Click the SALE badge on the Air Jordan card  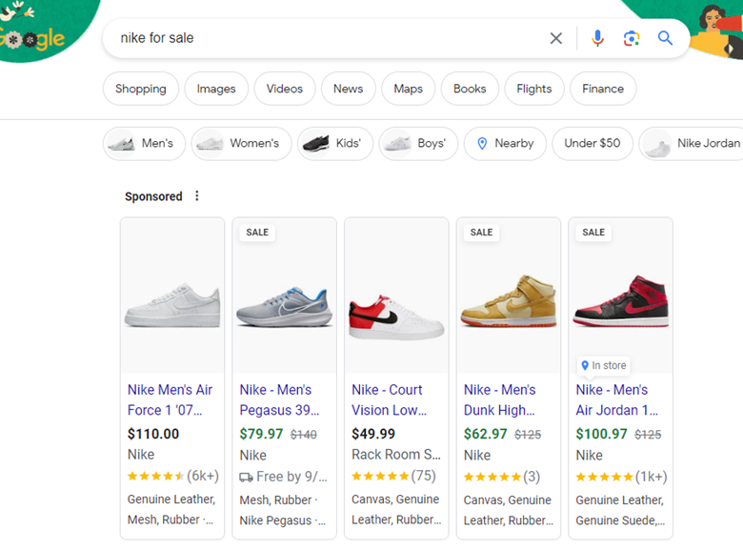(x=593, y=233)
